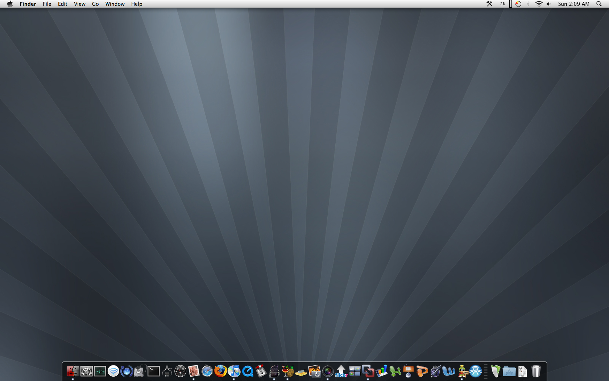Launch VMware Fusion from the Dock
609x381 pixels.
coord(368,371)
